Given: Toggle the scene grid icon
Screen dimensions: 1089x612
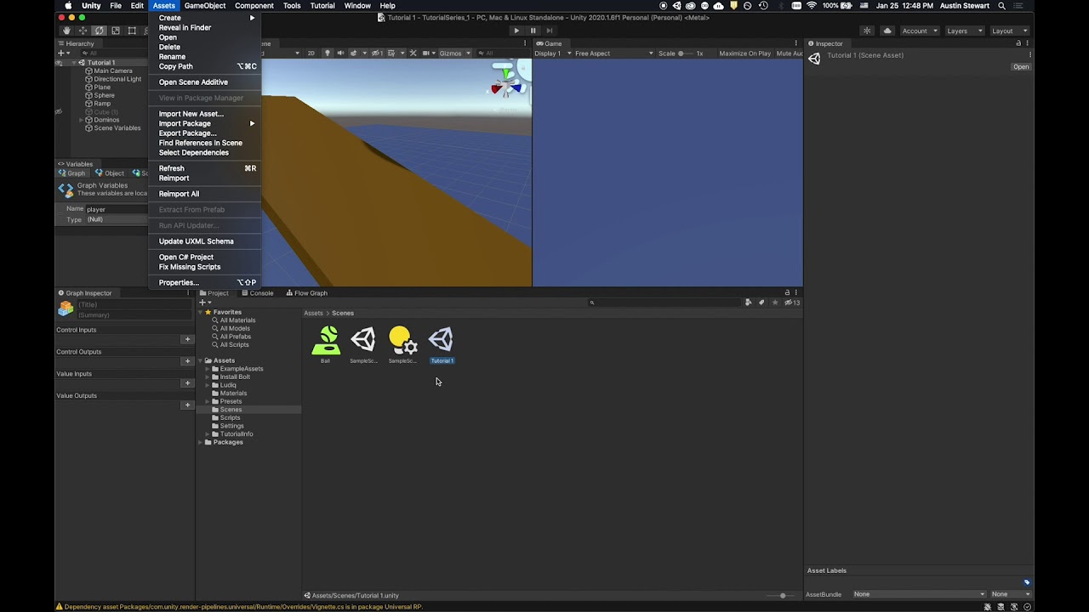Looking at the screenshot, I should 393,54.
